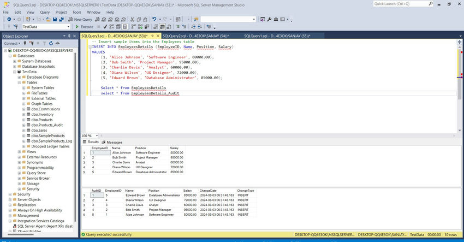Run the query with the Execute button
This screenshot has width=464, height=242.
[84, 27]
